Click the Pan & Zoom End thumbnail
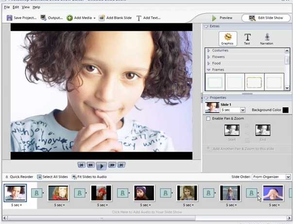The width and height of the screenshot is (293, 224). pyautogui.click(x=263, y=130)
